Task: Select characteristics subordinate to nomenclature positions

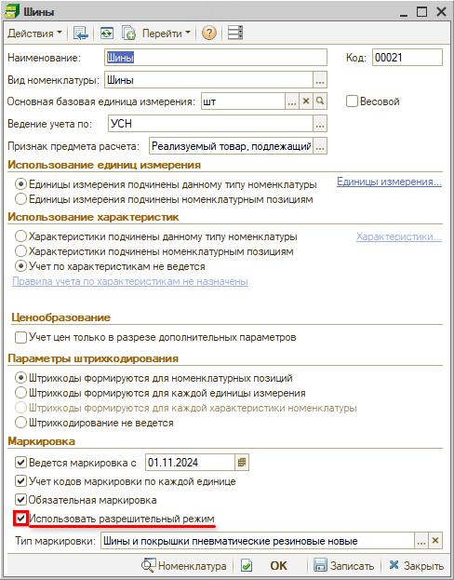Action: coord(21,251)
